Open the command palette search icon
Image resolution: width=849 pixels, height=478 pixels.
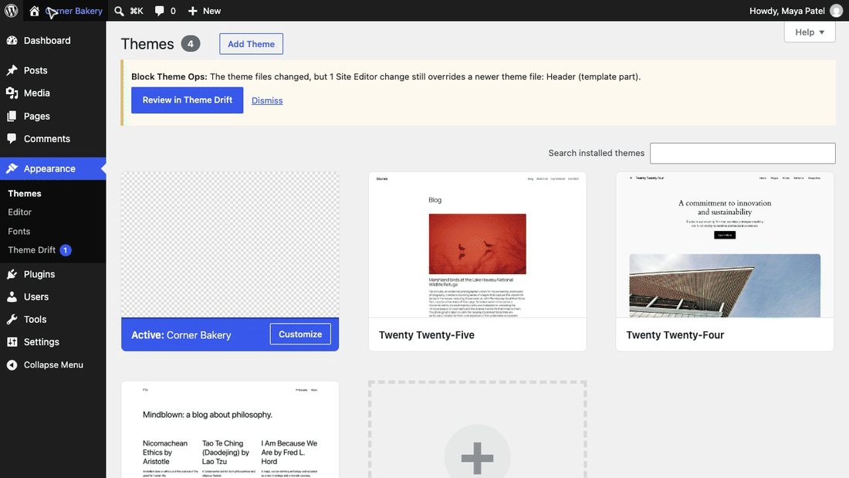click(119, 11)
